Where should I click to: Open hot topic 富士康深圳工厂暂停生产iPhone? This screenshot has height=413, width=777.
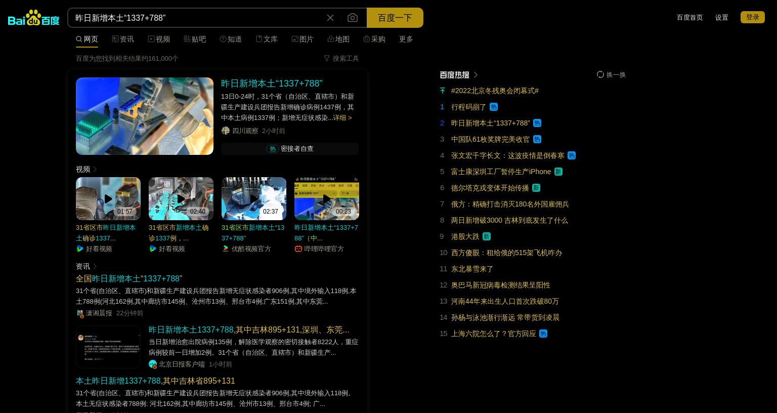[501, 172]
